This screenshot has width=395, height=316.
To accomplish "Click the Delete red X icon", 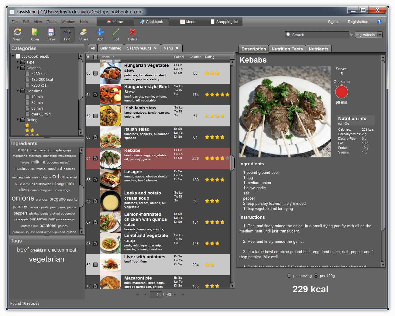I will [x=132, y=32].
